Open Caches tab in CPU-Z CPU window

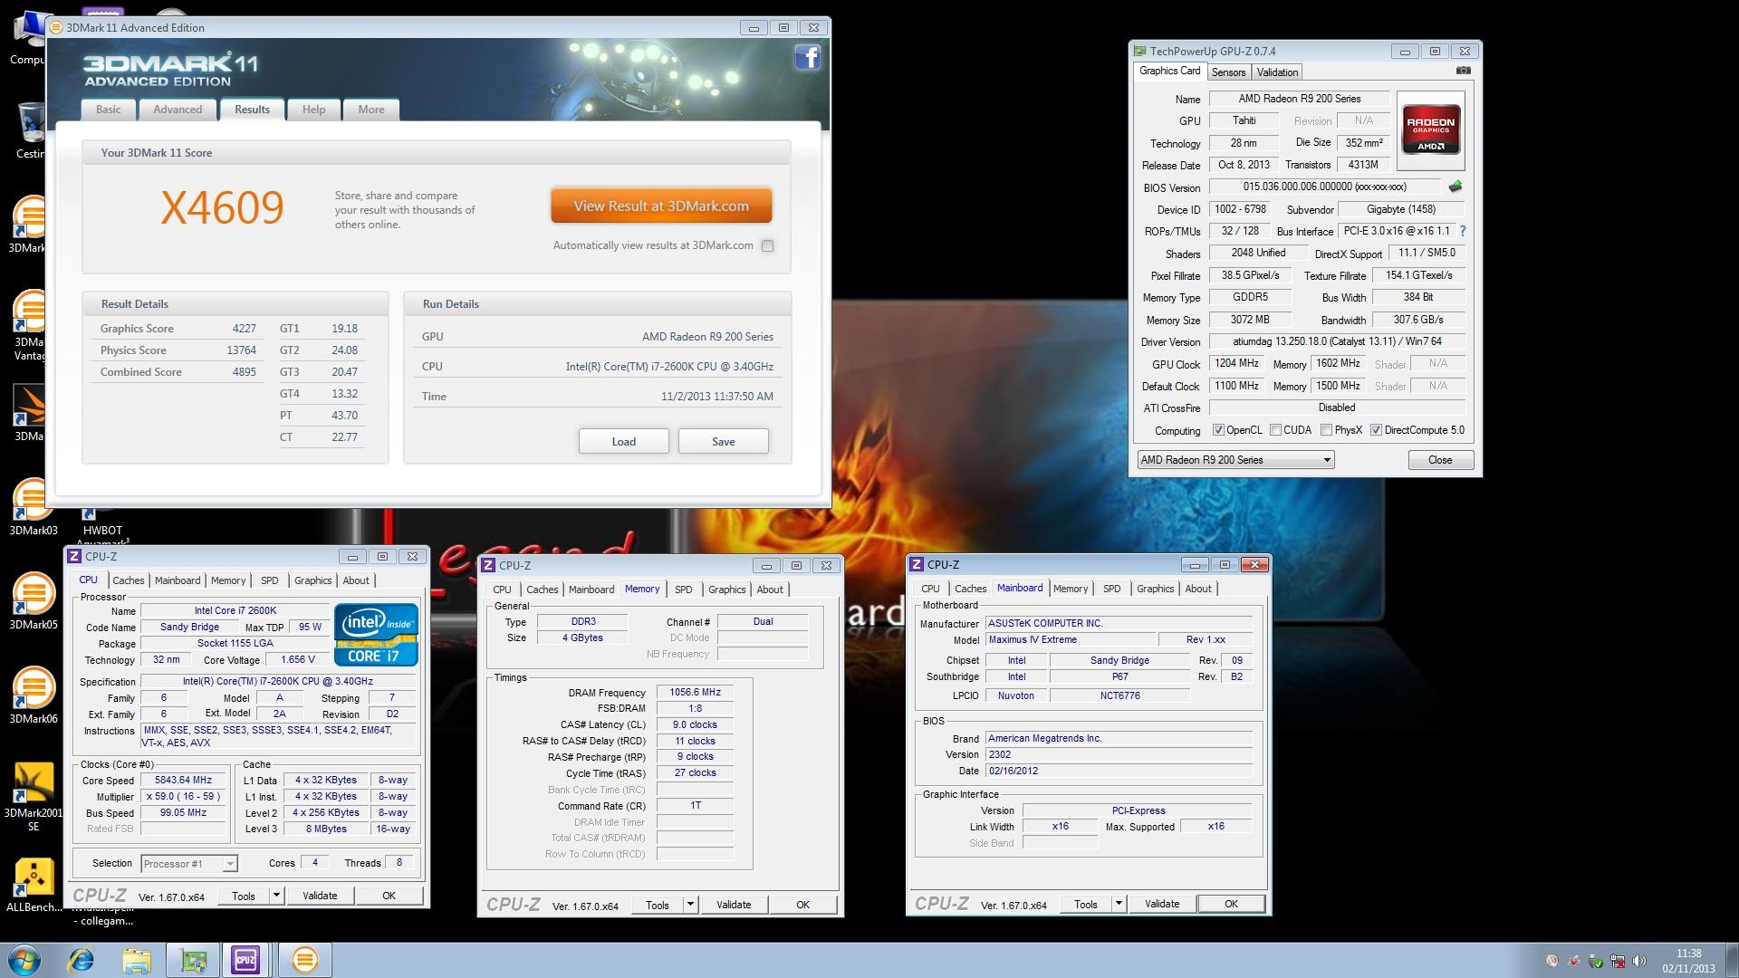[x=129, y=580]
